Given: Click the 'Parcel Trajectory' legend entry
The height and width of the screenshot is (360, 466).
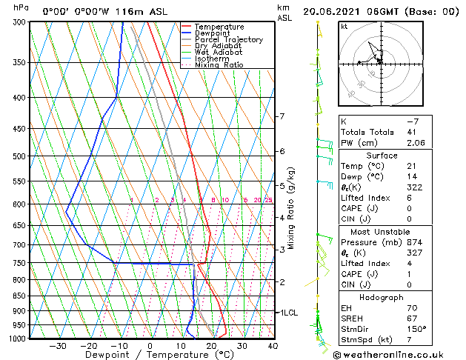Looking at the screenshot, I should (x=229, y=39).
